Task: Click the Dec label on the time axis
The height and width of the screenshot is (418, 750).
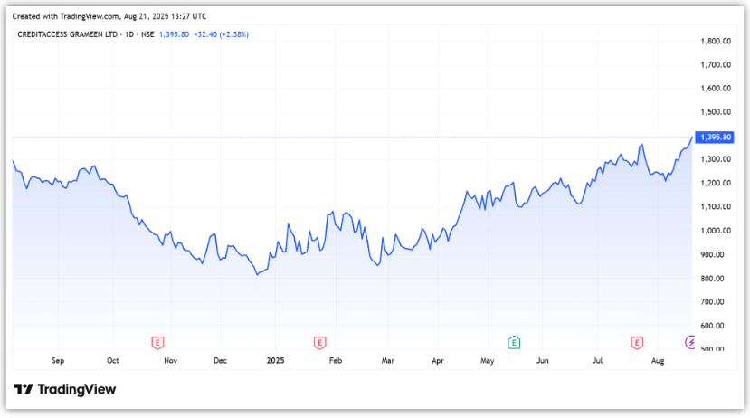Action: 220,361
